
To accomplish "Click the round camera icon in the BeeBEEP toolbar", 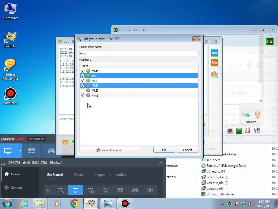I will point(230,131).
